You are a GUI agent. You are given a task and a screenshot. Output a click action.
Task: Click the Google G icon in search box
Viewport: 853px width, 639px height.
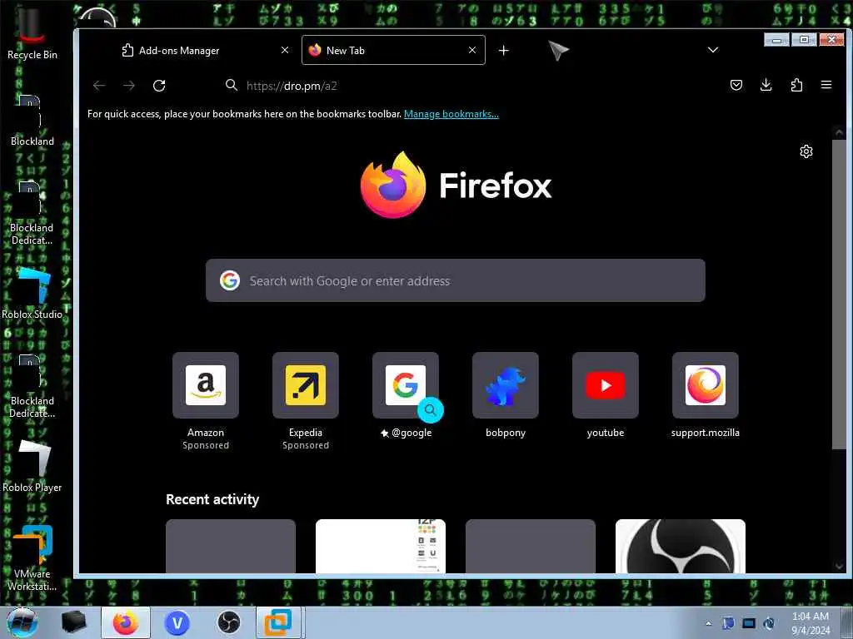coord(230,280)
